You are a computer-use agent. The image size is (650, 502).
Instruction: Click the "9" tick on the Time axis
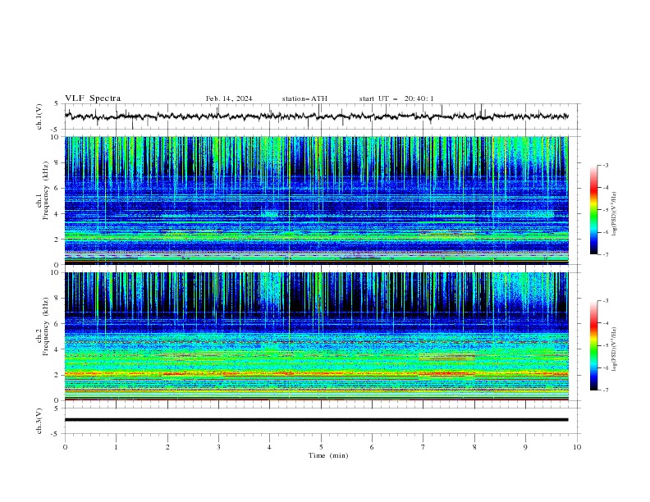(x=525, y=447)
